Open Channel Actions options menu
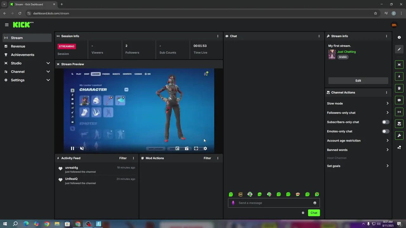The image size is (406, 228). pos(386,92)
